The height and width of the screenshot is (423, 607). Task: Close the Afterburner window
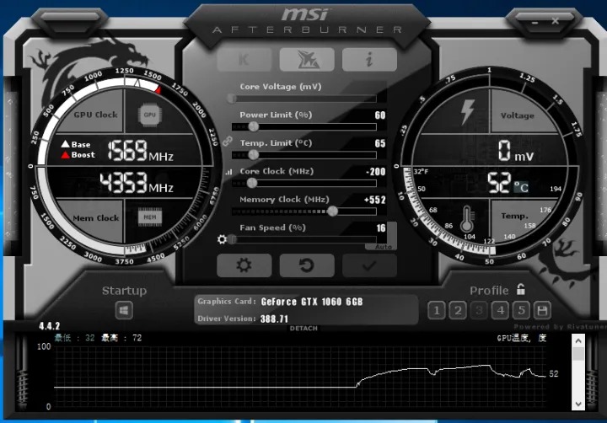point(555,21)
